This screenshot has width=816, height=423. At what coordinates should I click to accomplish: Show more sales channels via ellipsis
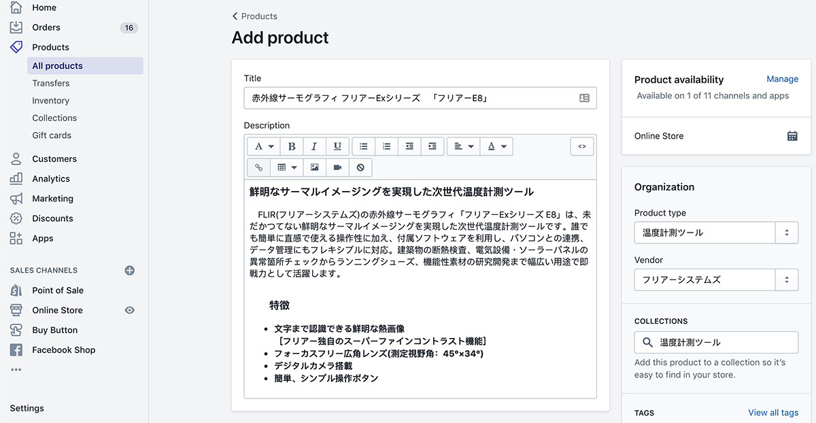point(16,369)
